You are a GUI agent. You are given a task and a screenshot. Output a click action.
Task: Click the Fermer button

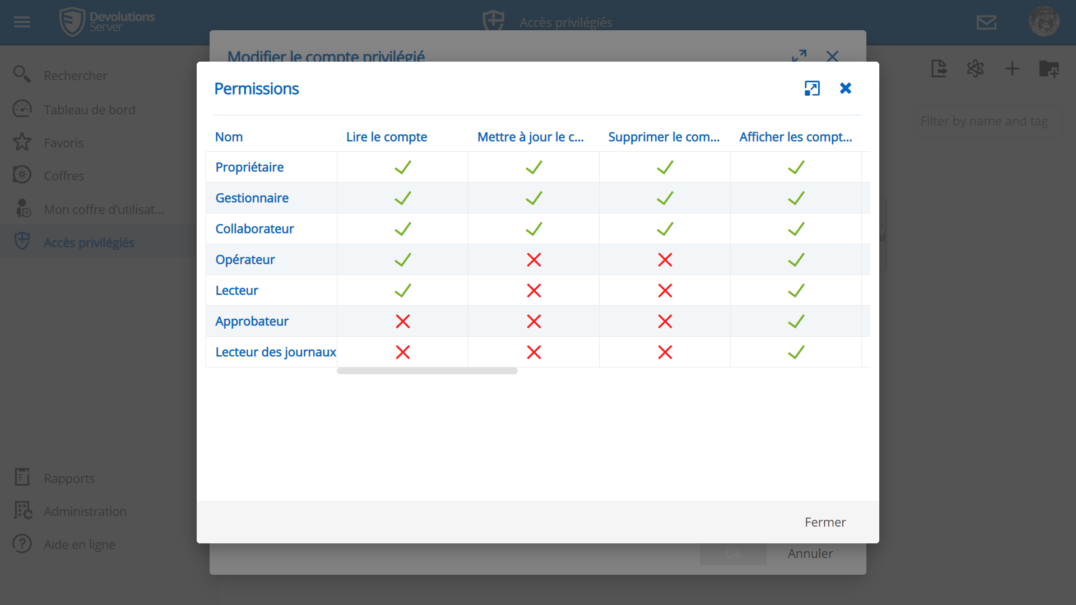coord(825,522)
